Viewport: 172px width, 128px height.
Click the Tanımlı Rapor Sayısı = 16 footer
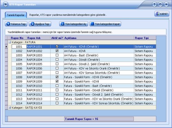pyautogui.click(x=99, y=119)
